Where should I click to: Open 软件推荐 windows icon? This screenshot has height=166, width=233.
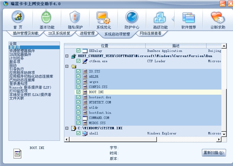tap(189, 18)
